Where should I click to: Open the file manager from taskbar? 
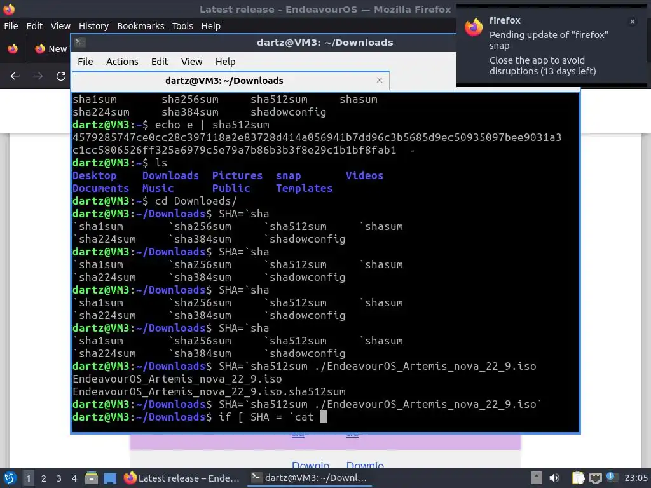[92, 478]
